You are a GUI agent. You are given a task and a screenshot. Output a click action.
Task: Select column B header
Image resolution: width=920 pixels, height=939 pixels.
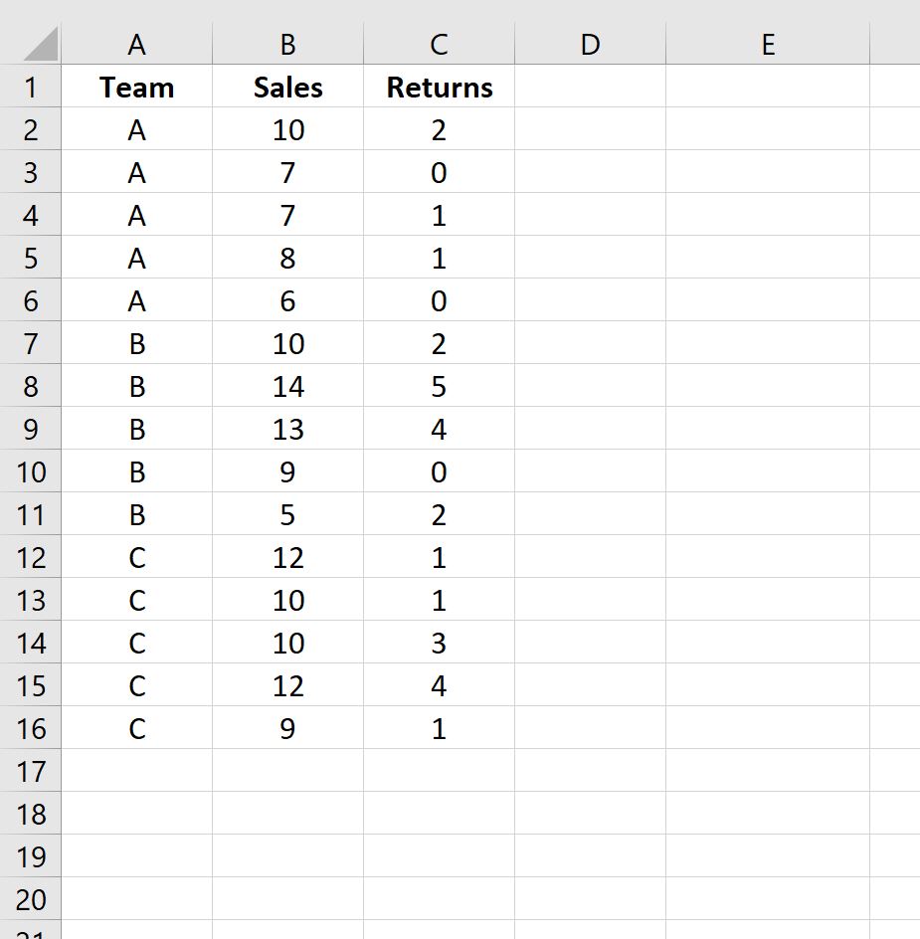(287, 44)
